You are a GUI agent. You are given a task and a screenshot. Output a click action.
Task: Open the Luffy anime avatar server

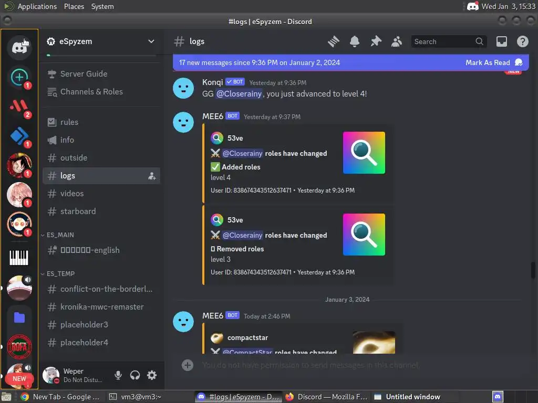tap(19, 165)
